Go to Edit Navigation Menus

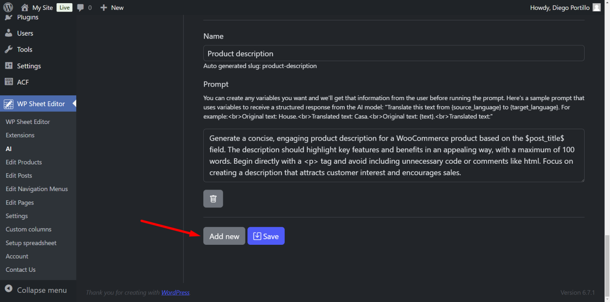tap(37, 189)
